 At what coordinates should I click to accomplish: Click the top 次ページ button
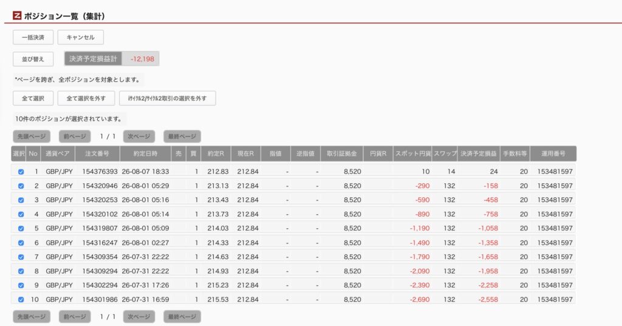coord(139,137)
